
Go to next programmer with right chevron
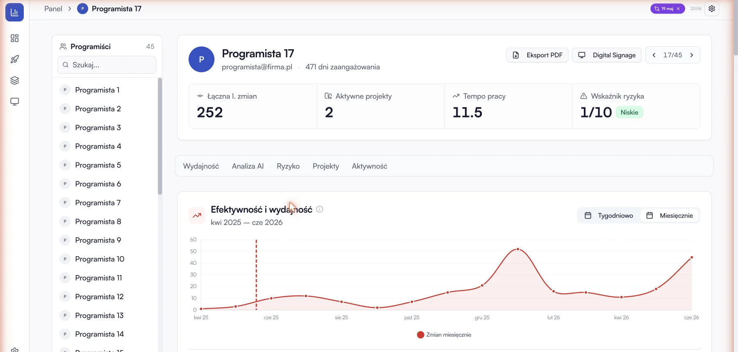tap(692, 55)
